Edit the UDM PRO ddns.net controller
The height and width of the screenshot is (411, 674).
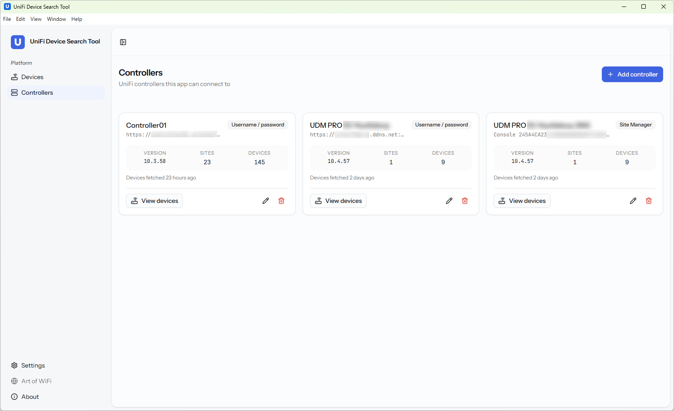point(449,201)
